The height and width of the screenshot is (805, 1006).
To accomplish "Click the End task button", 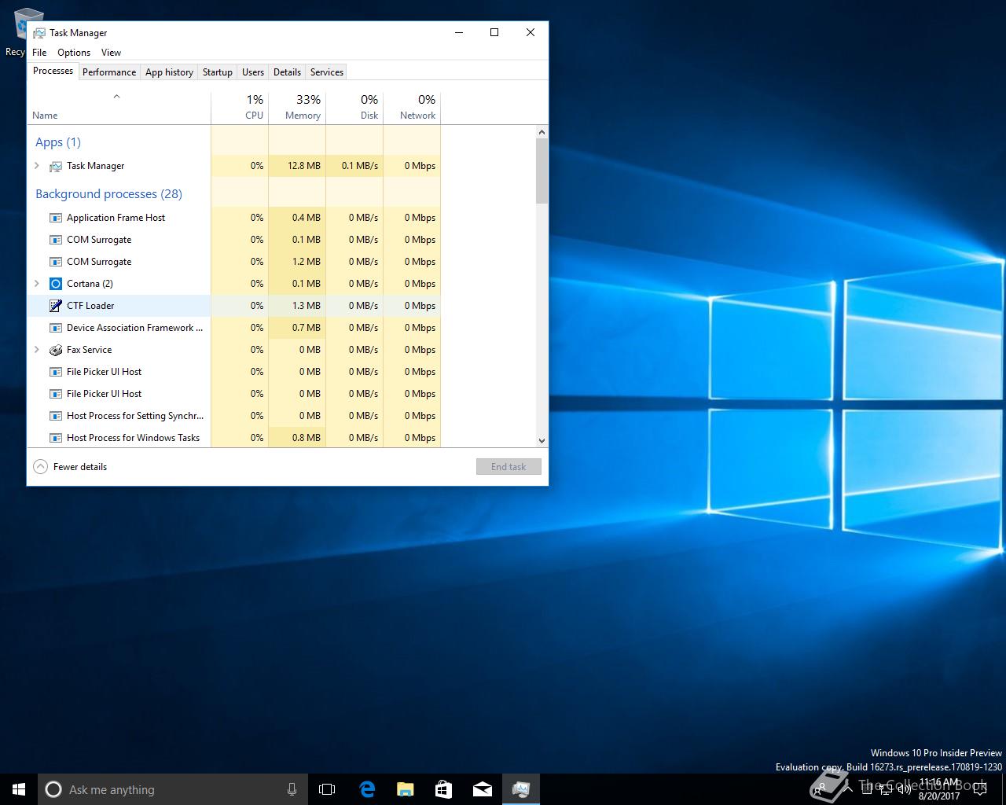I will coord(509,467).
